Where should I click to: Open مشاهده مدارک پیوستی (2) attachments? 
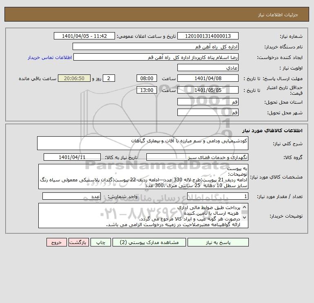pyautogui.click(x=149, y=242)
